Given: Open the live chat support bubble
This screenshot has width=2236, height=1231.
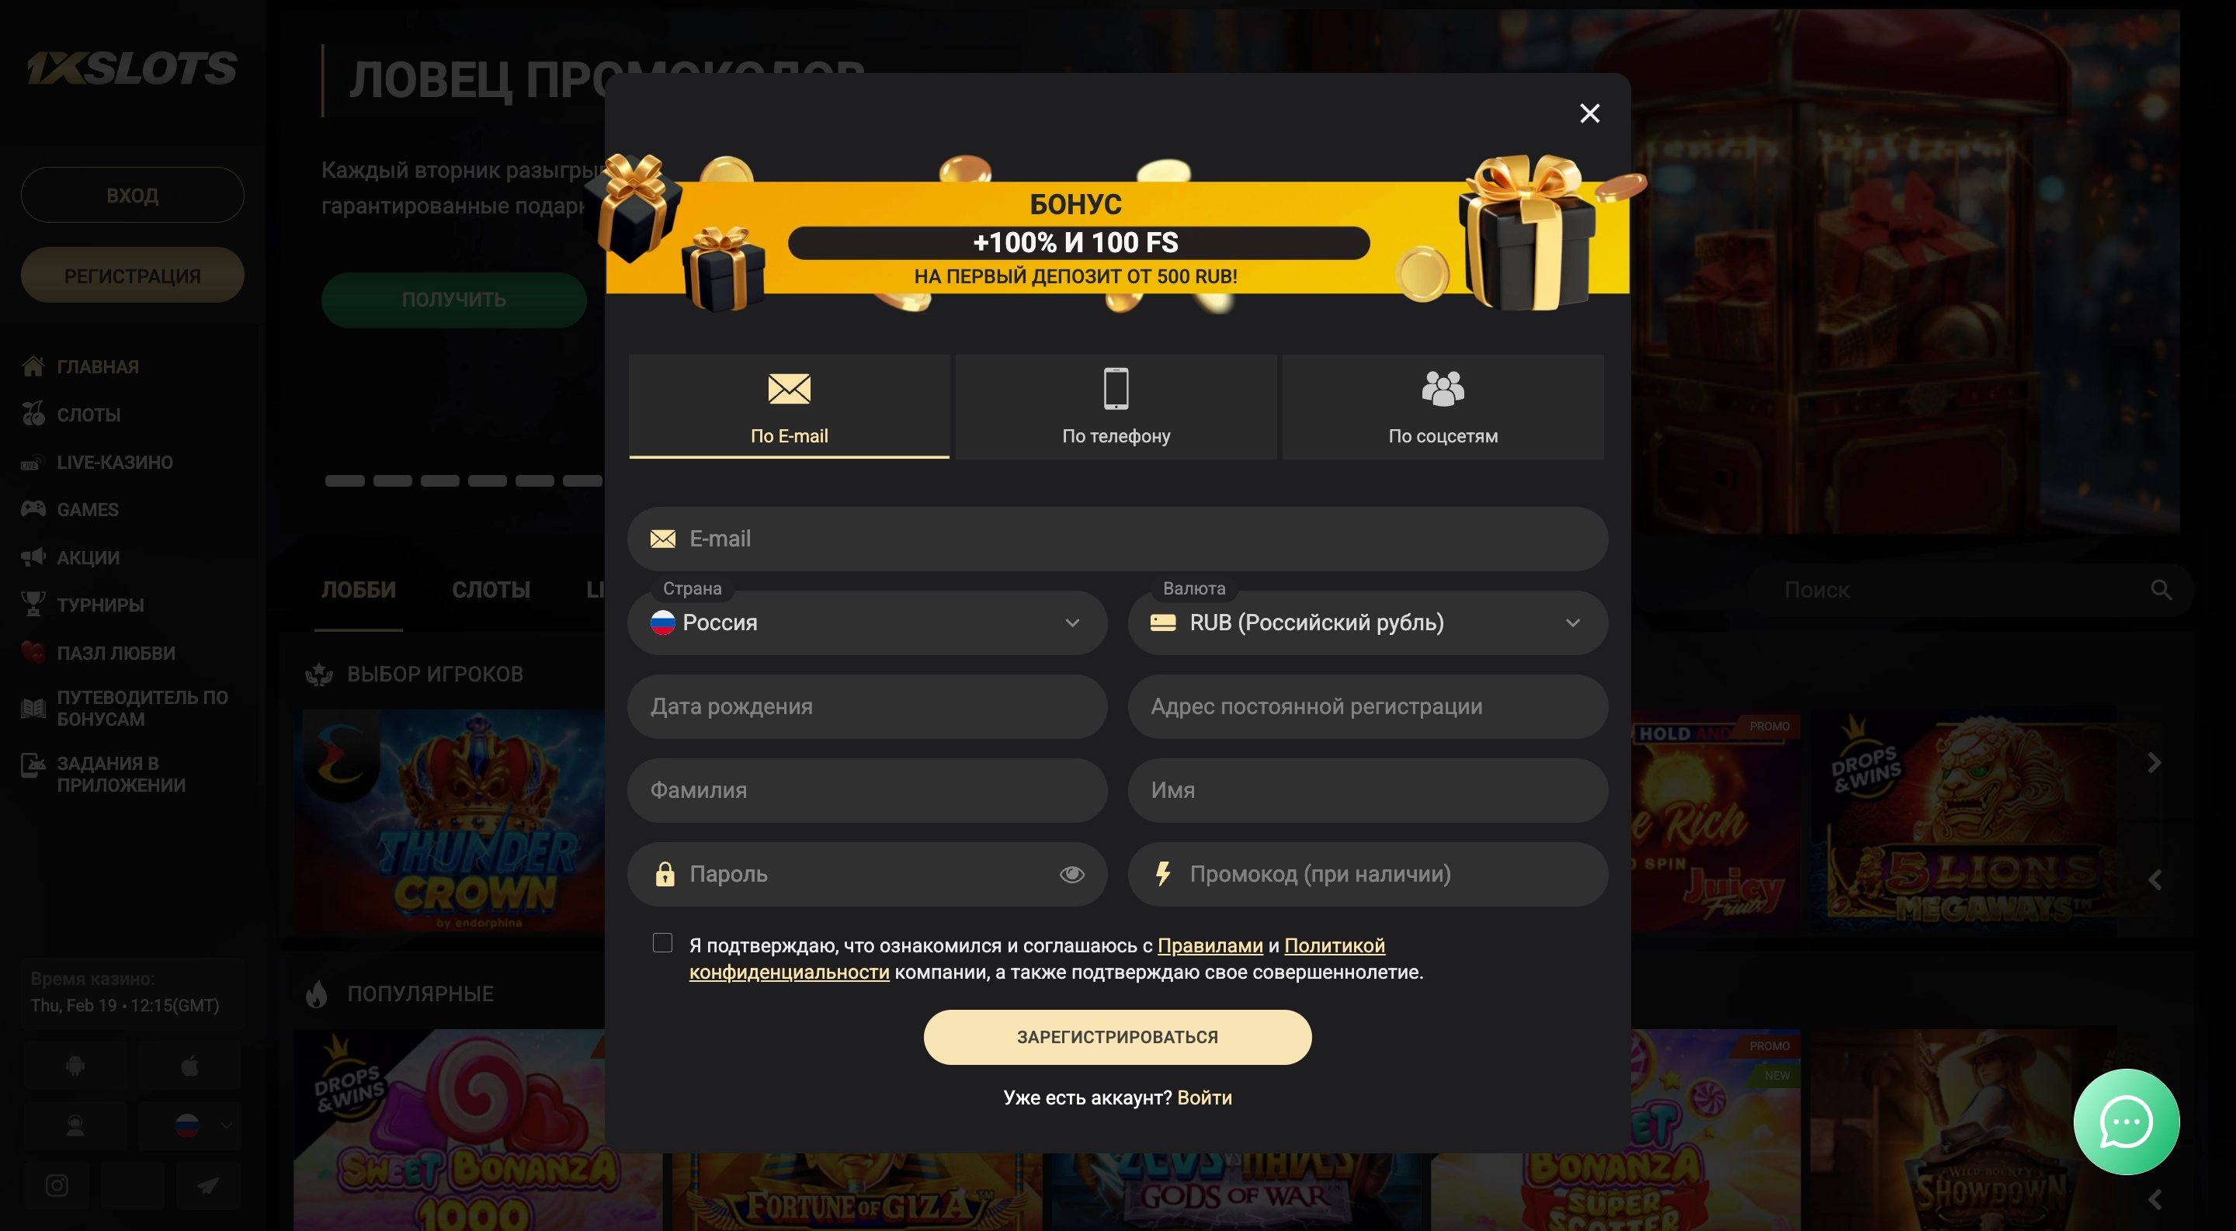Looking at the screenshot, I should [x=2126, y=1121].
